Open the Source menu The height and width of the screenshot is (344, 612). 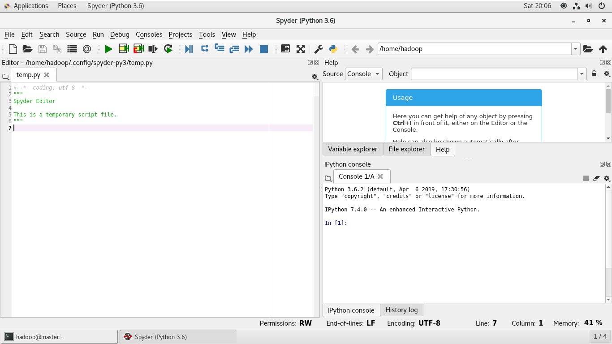coord(76,34)
